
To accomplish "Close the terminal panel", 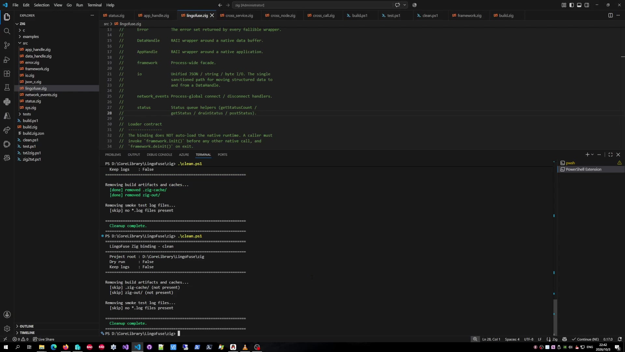I will point(618,154).
